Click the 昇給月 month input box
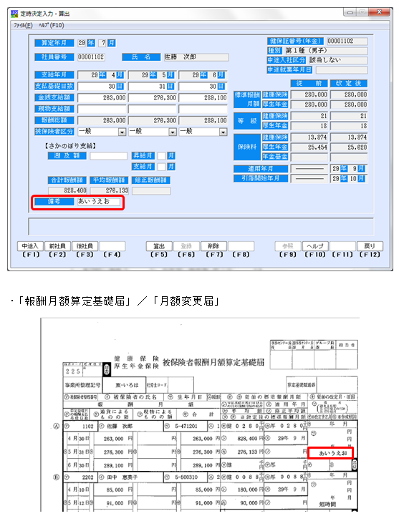The height and width of the screenshot is (526, 399). click(x=162, y=156)
